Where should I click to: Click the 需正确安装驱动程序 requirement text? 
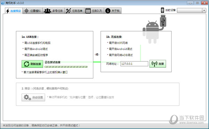[36, 55]
